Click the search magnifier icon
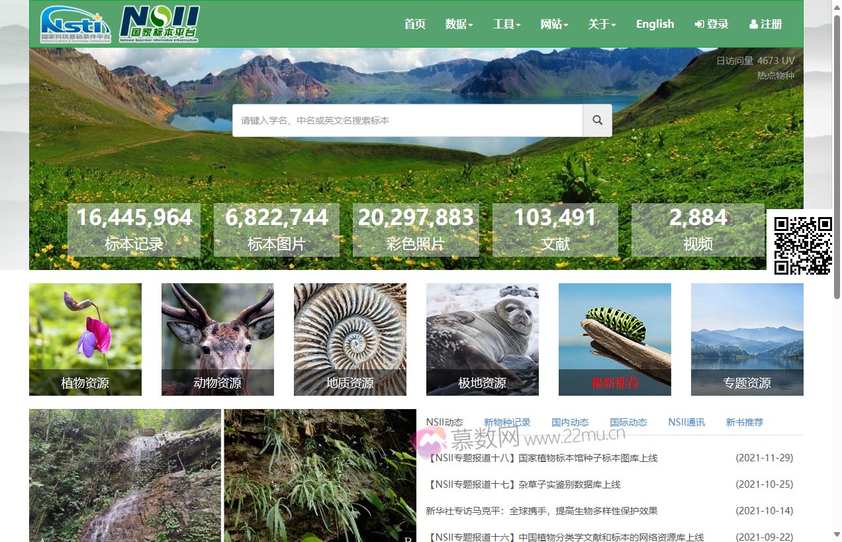Screen dimensions: 842x542 pos(596,120)
